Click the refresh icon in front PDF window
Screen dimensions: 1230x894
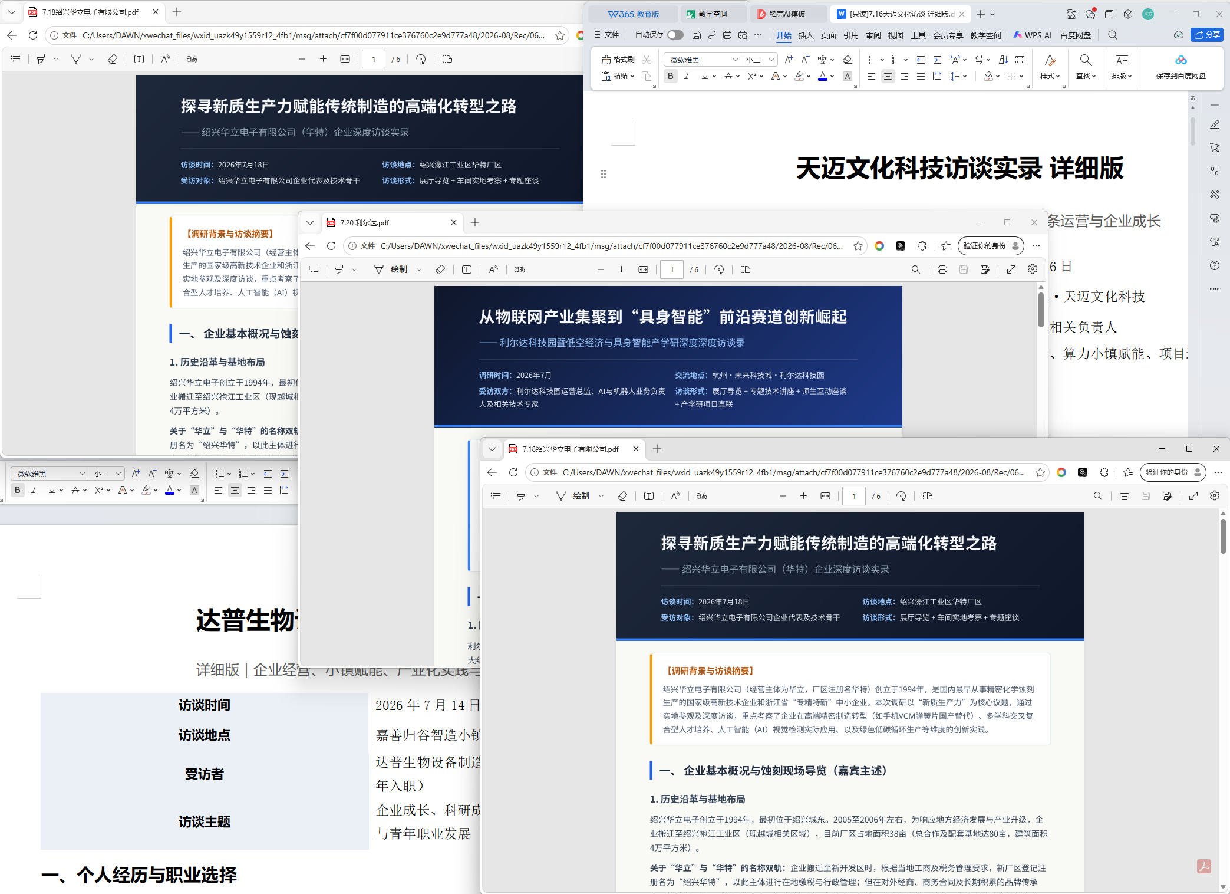[513, 472]
